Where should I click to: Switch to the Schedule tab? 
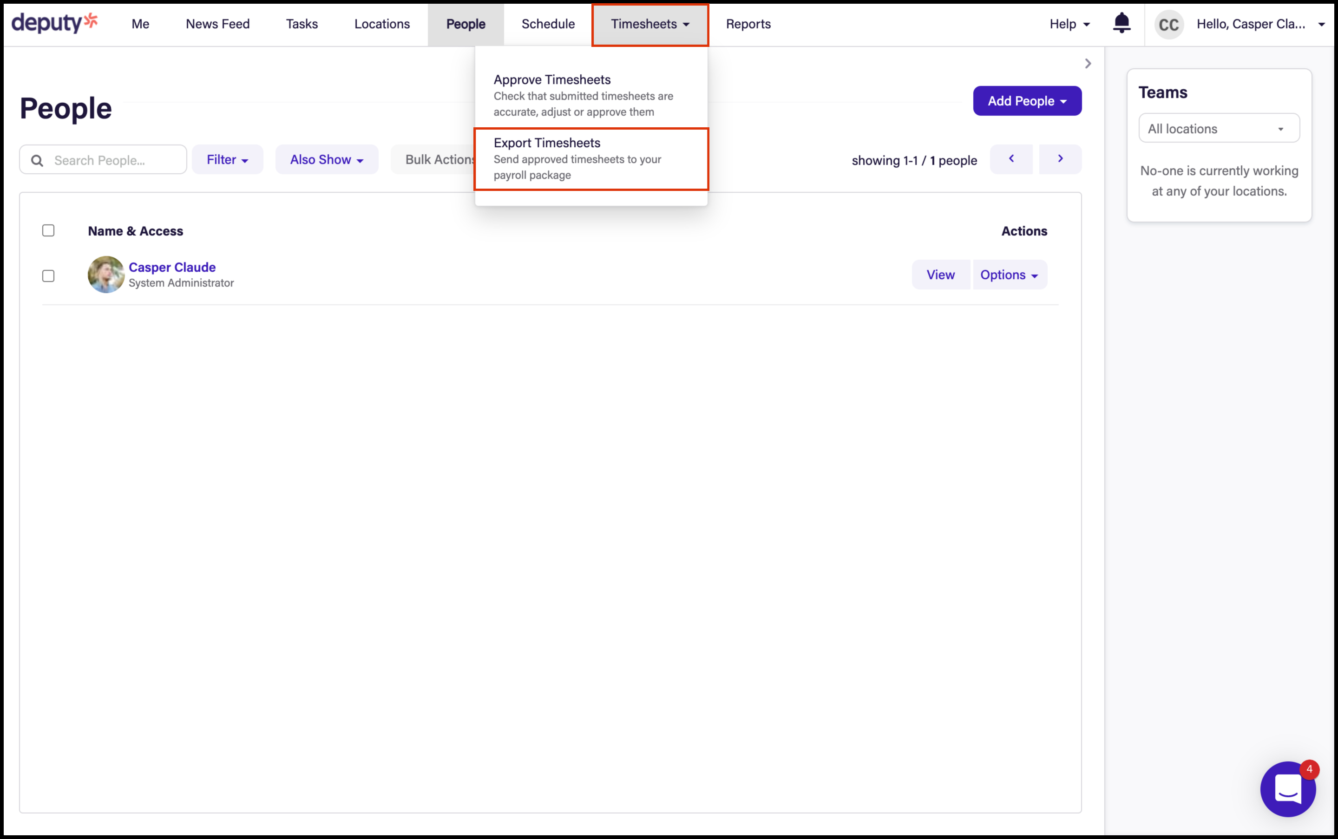pyautogui.click(x=548, y=25)
